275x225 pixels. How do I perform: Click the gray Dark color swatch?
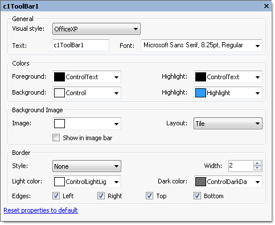click(200, 182)
